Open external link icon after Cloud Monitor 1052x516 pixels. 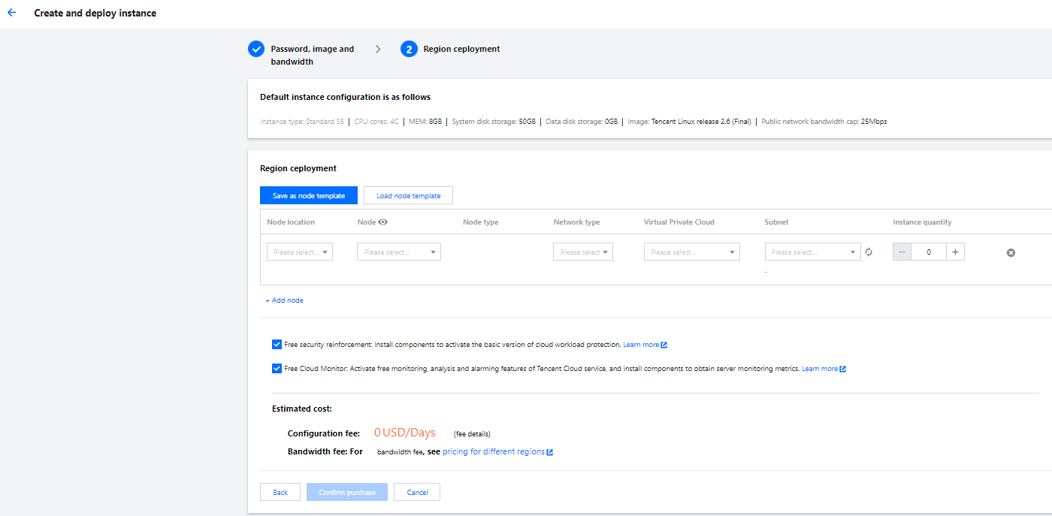pyautogui.click(x=843, y=370)
